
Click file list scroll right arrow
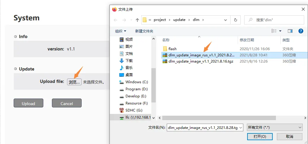(x=305, y=118)
